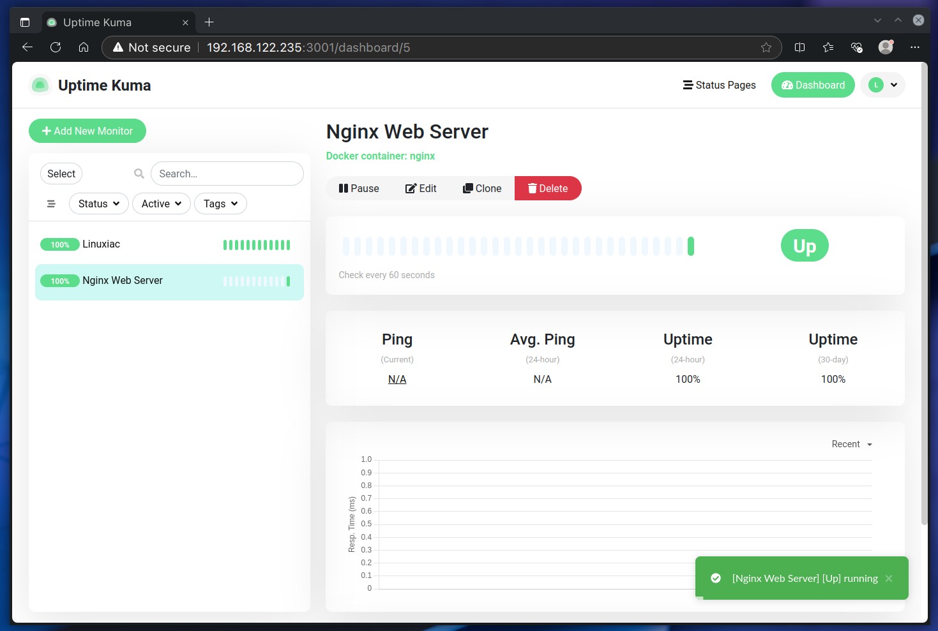Expand the Status filter dropdown
Screen dimensions: 938x631
pos(99,204)
